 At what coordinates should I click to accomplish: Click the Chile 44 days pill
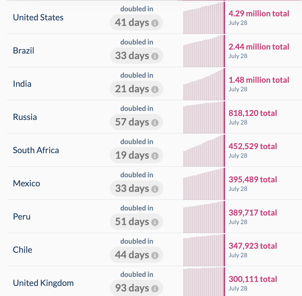coord(136,255)
